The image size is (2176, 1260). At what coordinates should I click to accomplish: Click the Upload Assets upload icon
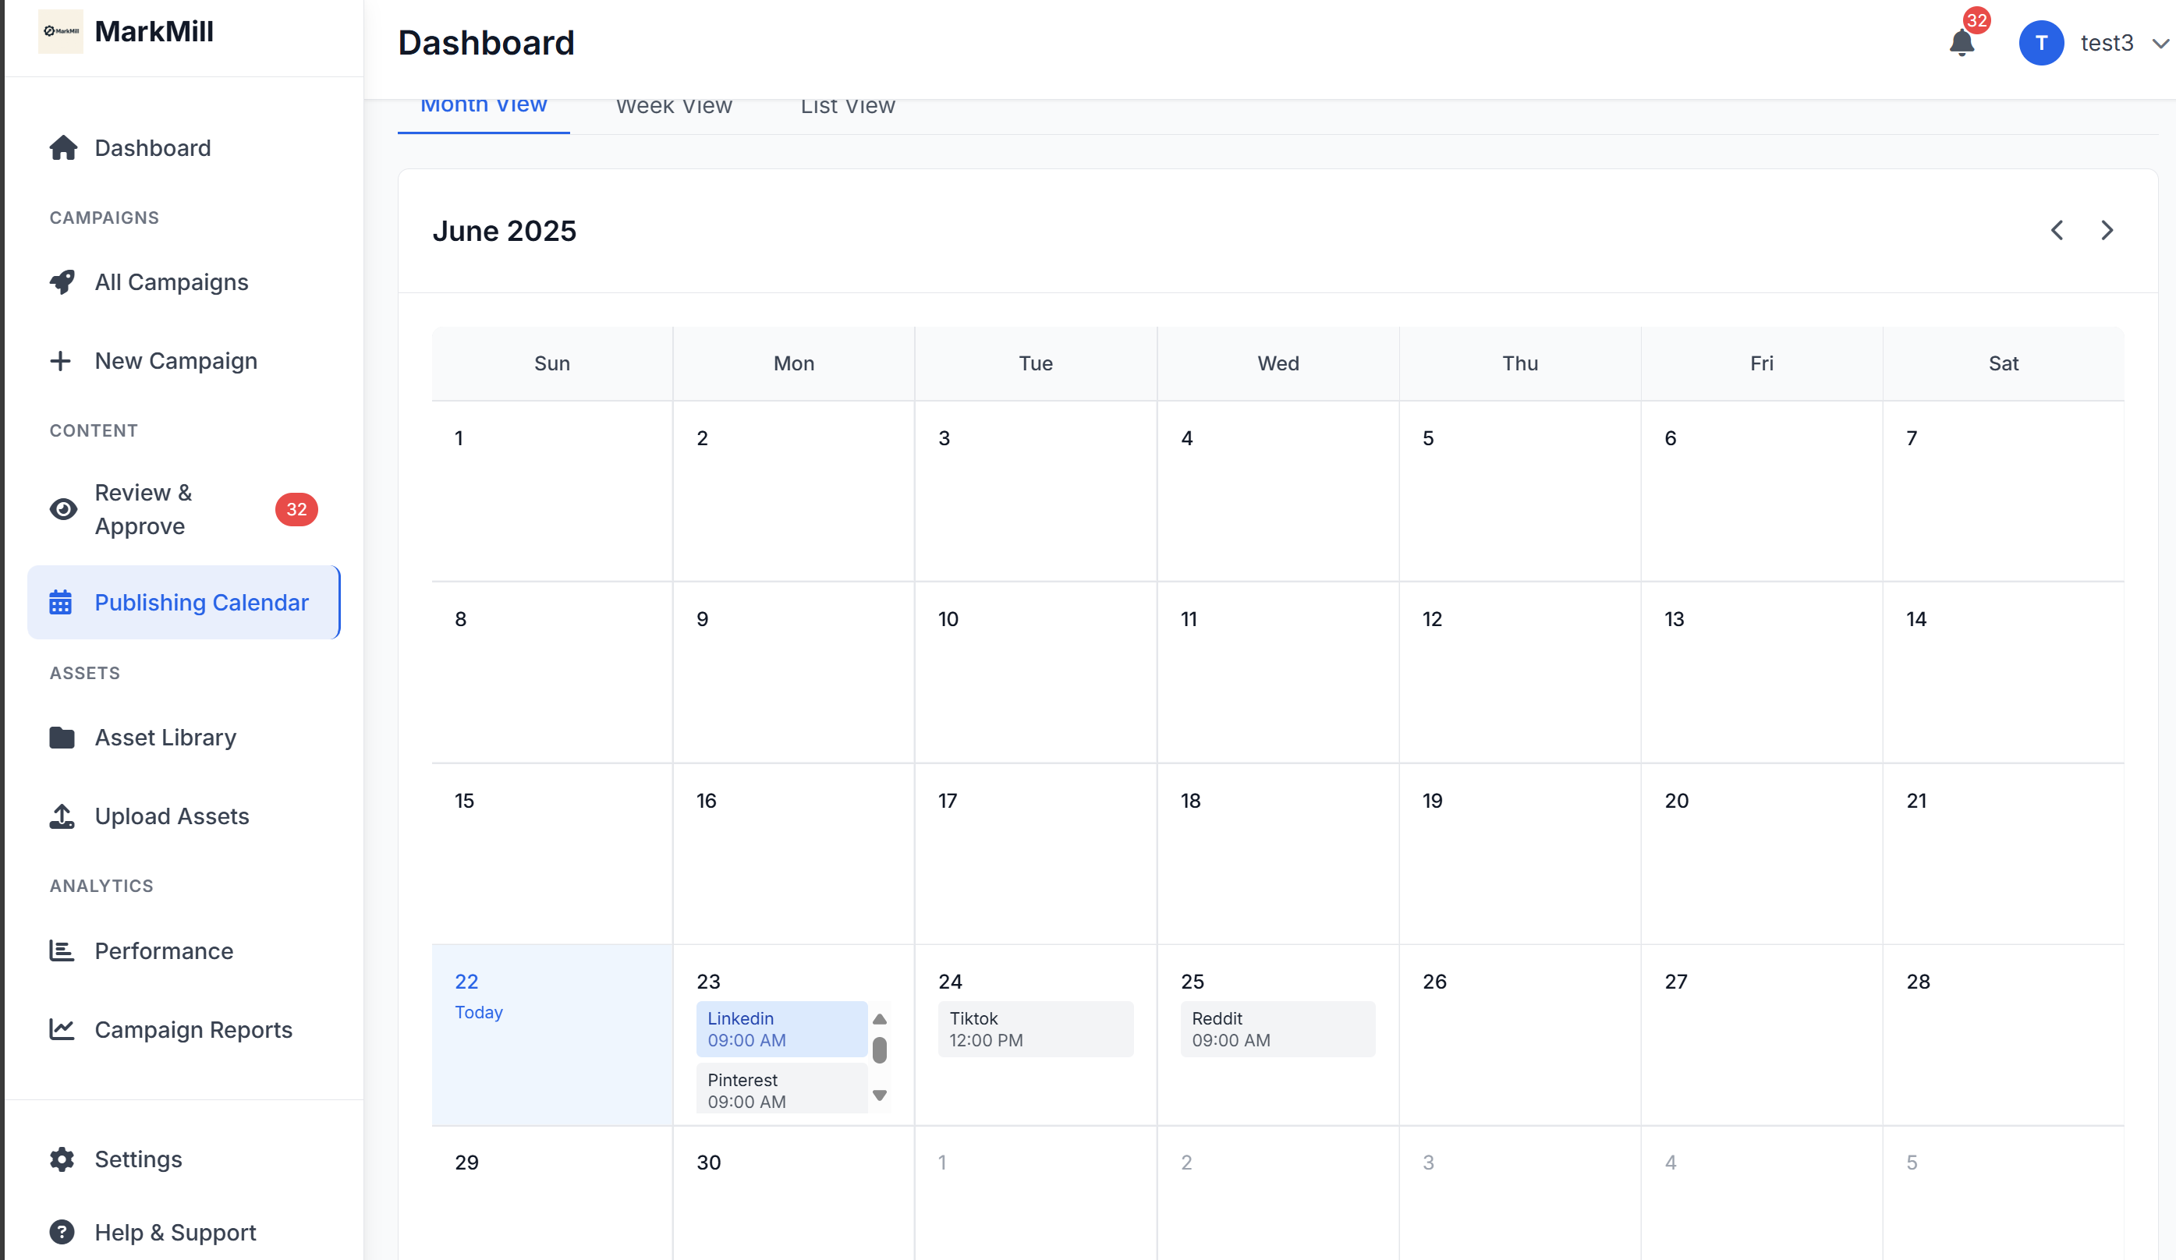pos(62,816)
